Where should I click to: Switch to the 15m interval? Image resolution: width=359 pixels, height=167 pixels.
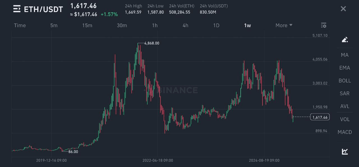click(x=87, y=25)
